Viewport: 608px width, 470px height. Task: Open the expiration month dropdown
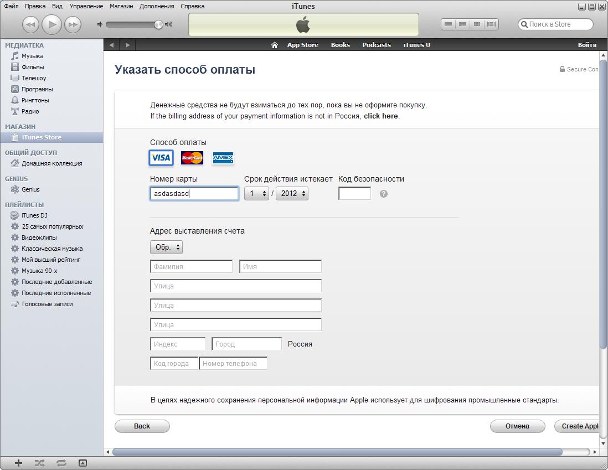click(x=256, y=194)
